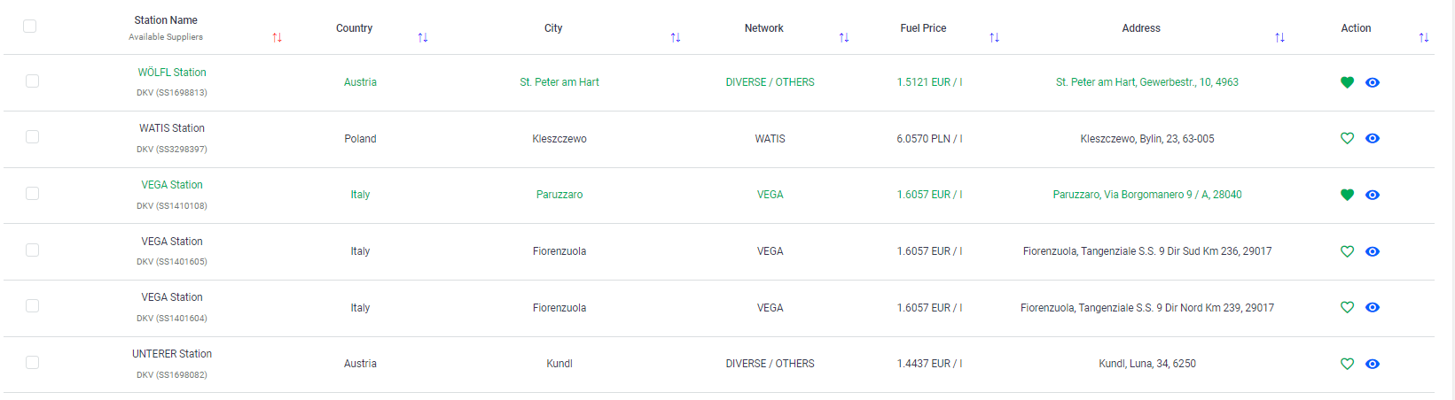Image resolution: width=1455 pixels, height=400 pixels.
Task: Sort table by Station Name arrows
Action: 277,37
